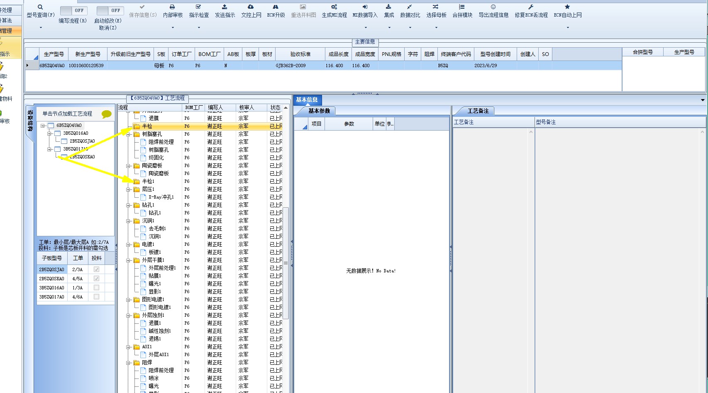This screenshot has width=708, height=393.
Task: Click the 基本信息 panel menu arrow
Action: coord(702,100)
